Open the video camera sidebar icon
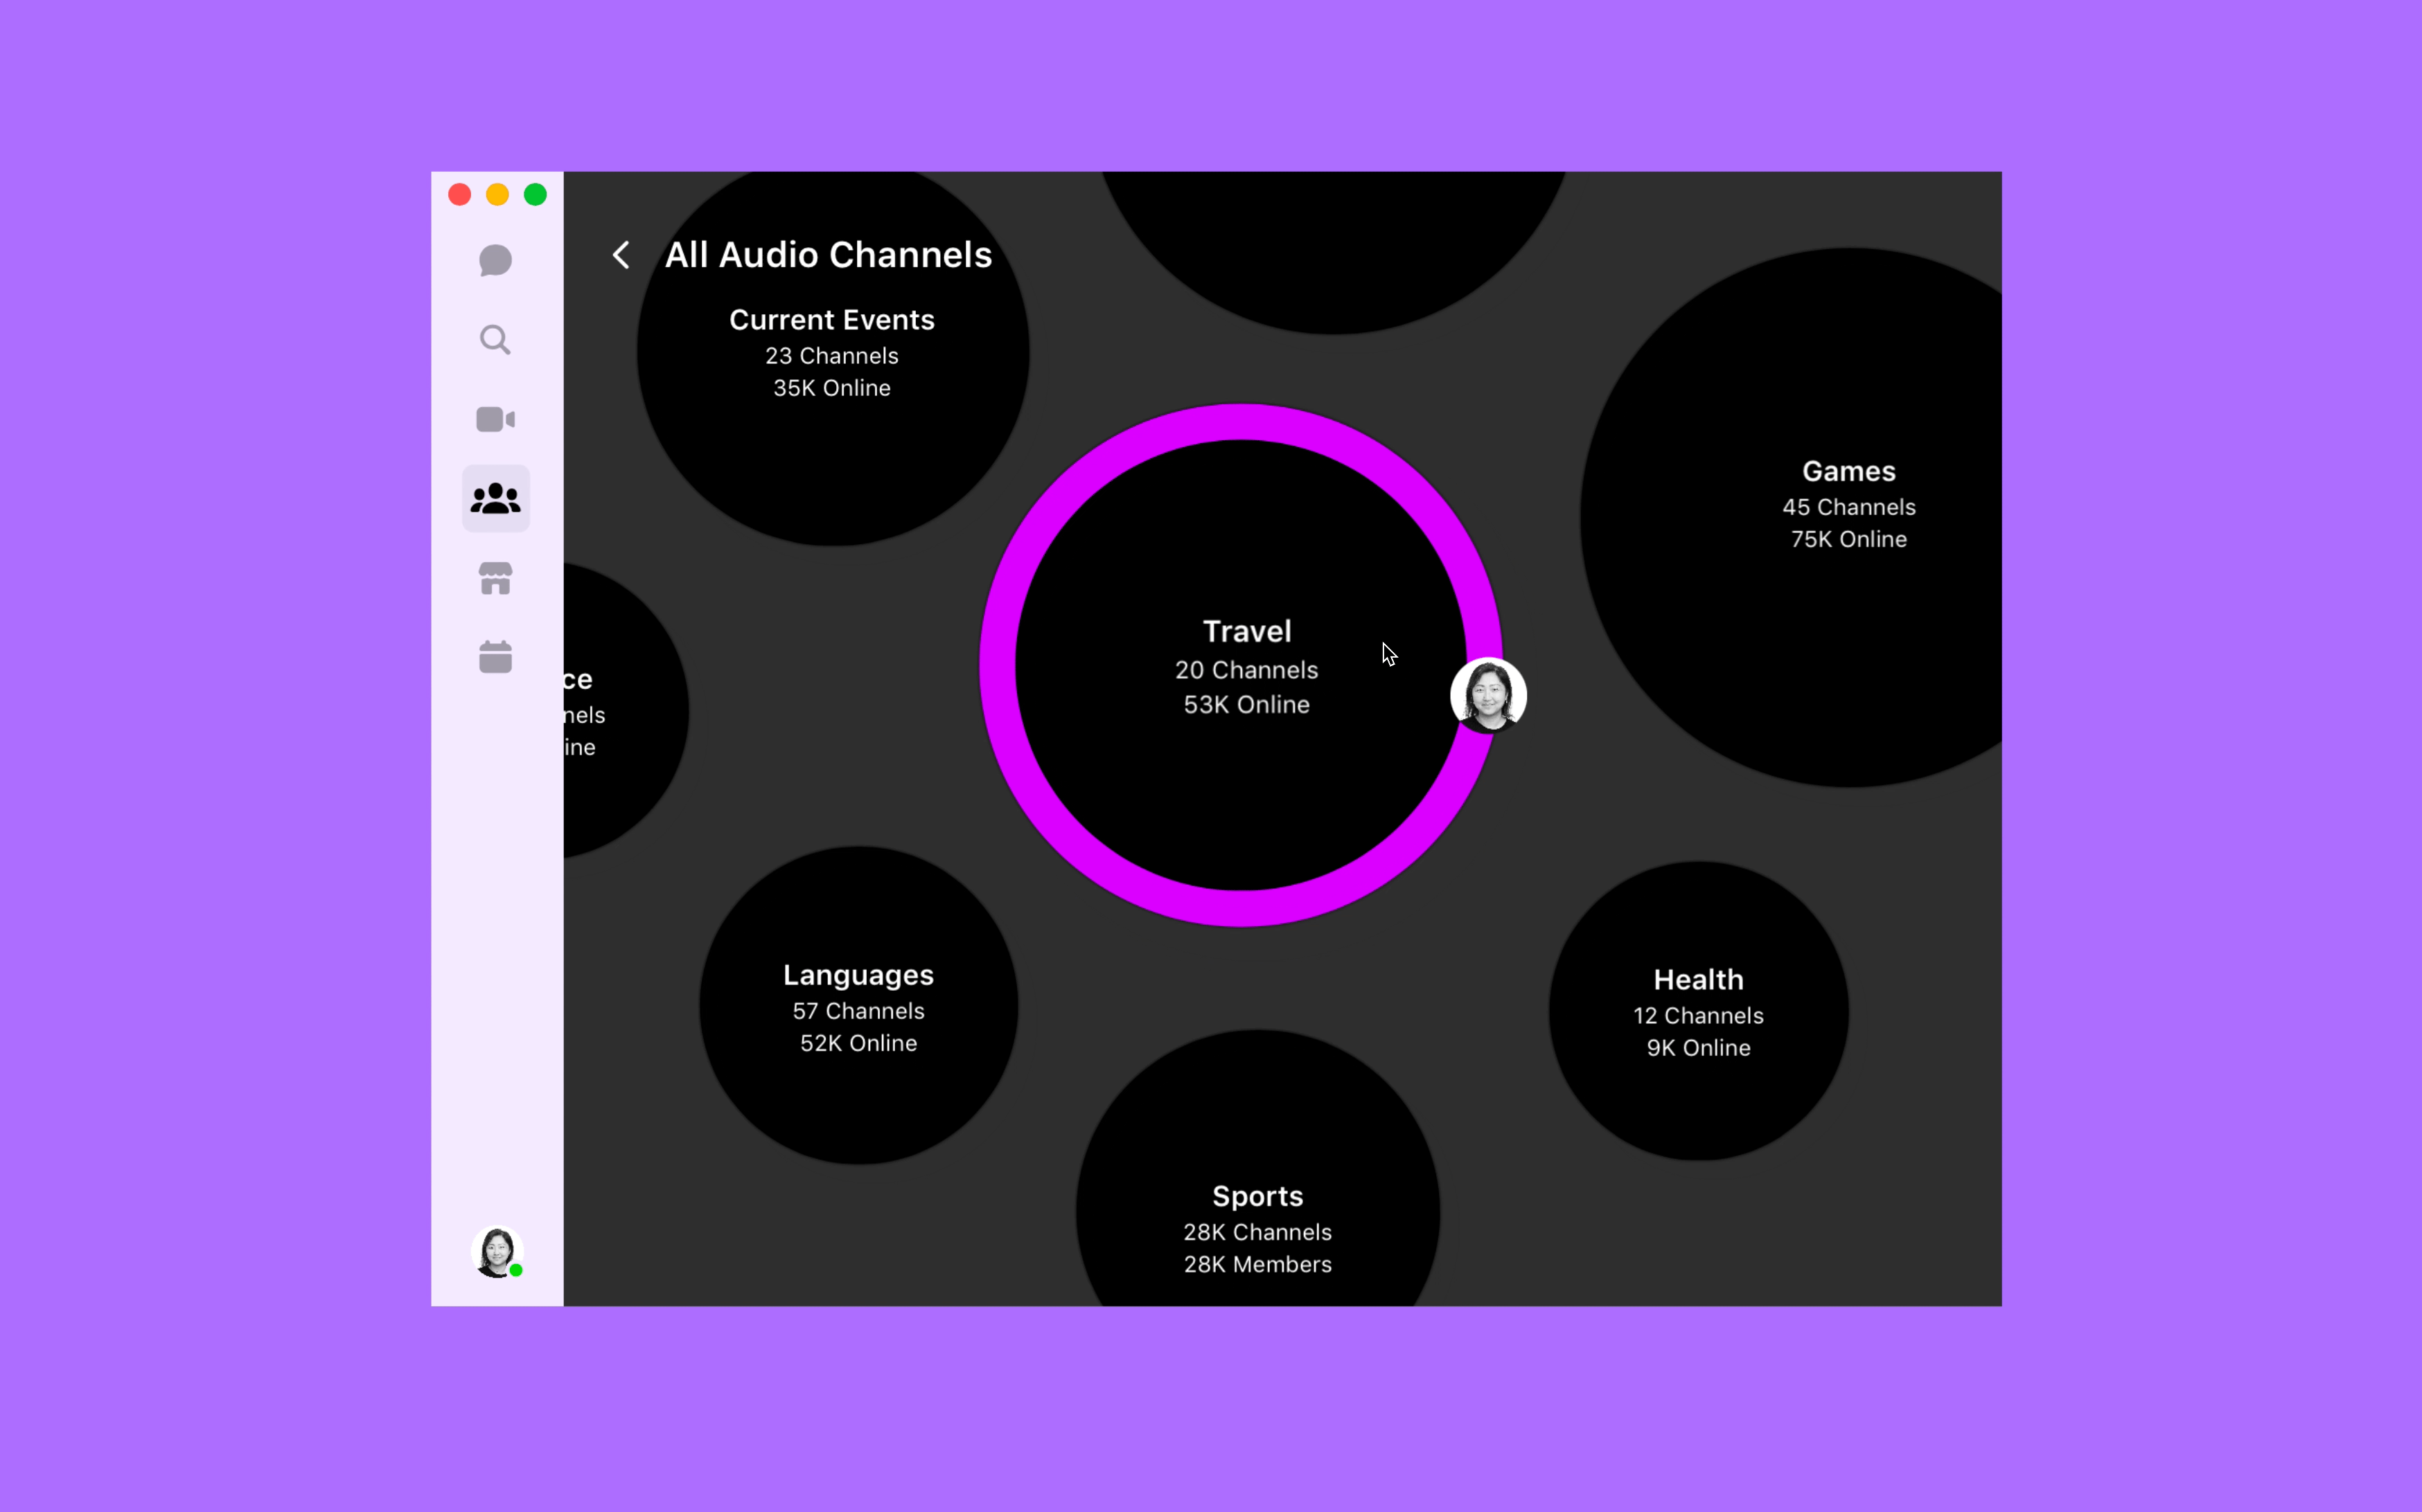The image size is (2422, 1512). tap(495, 419)
